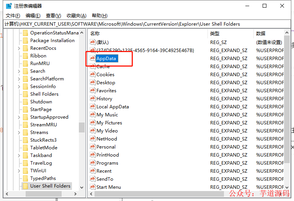Click the registry path address bar
The height and width of the screenshot is (201, 294).
click(x=147, y=24)
